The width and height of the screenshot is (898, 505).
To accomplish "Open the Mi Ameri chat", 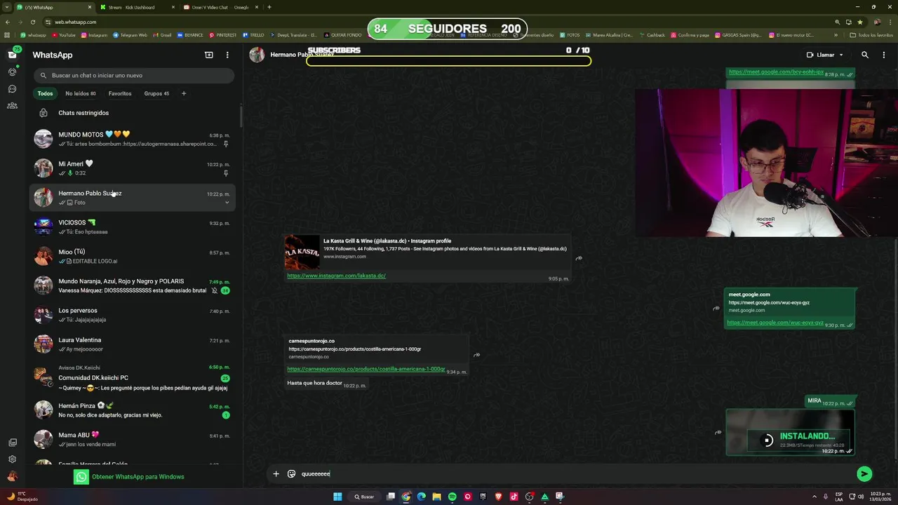I will coord(133,168).
